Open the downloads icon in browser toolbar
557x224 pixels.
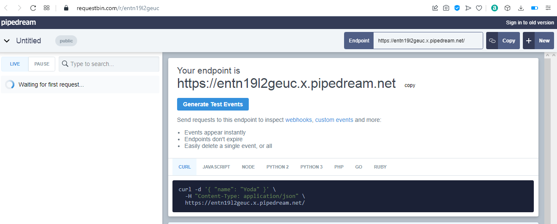[x=521, y=8]
